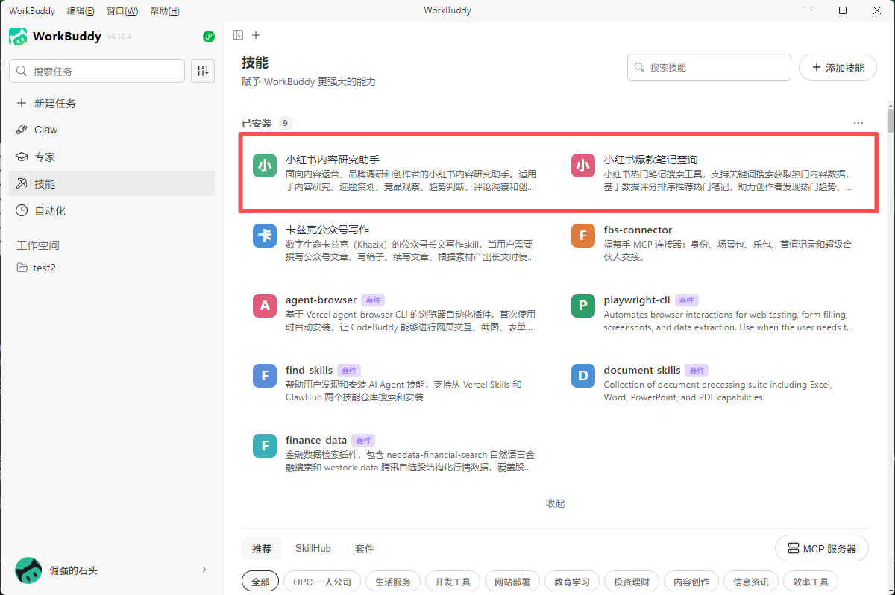Focus the 搜索任务 search field

97,71
